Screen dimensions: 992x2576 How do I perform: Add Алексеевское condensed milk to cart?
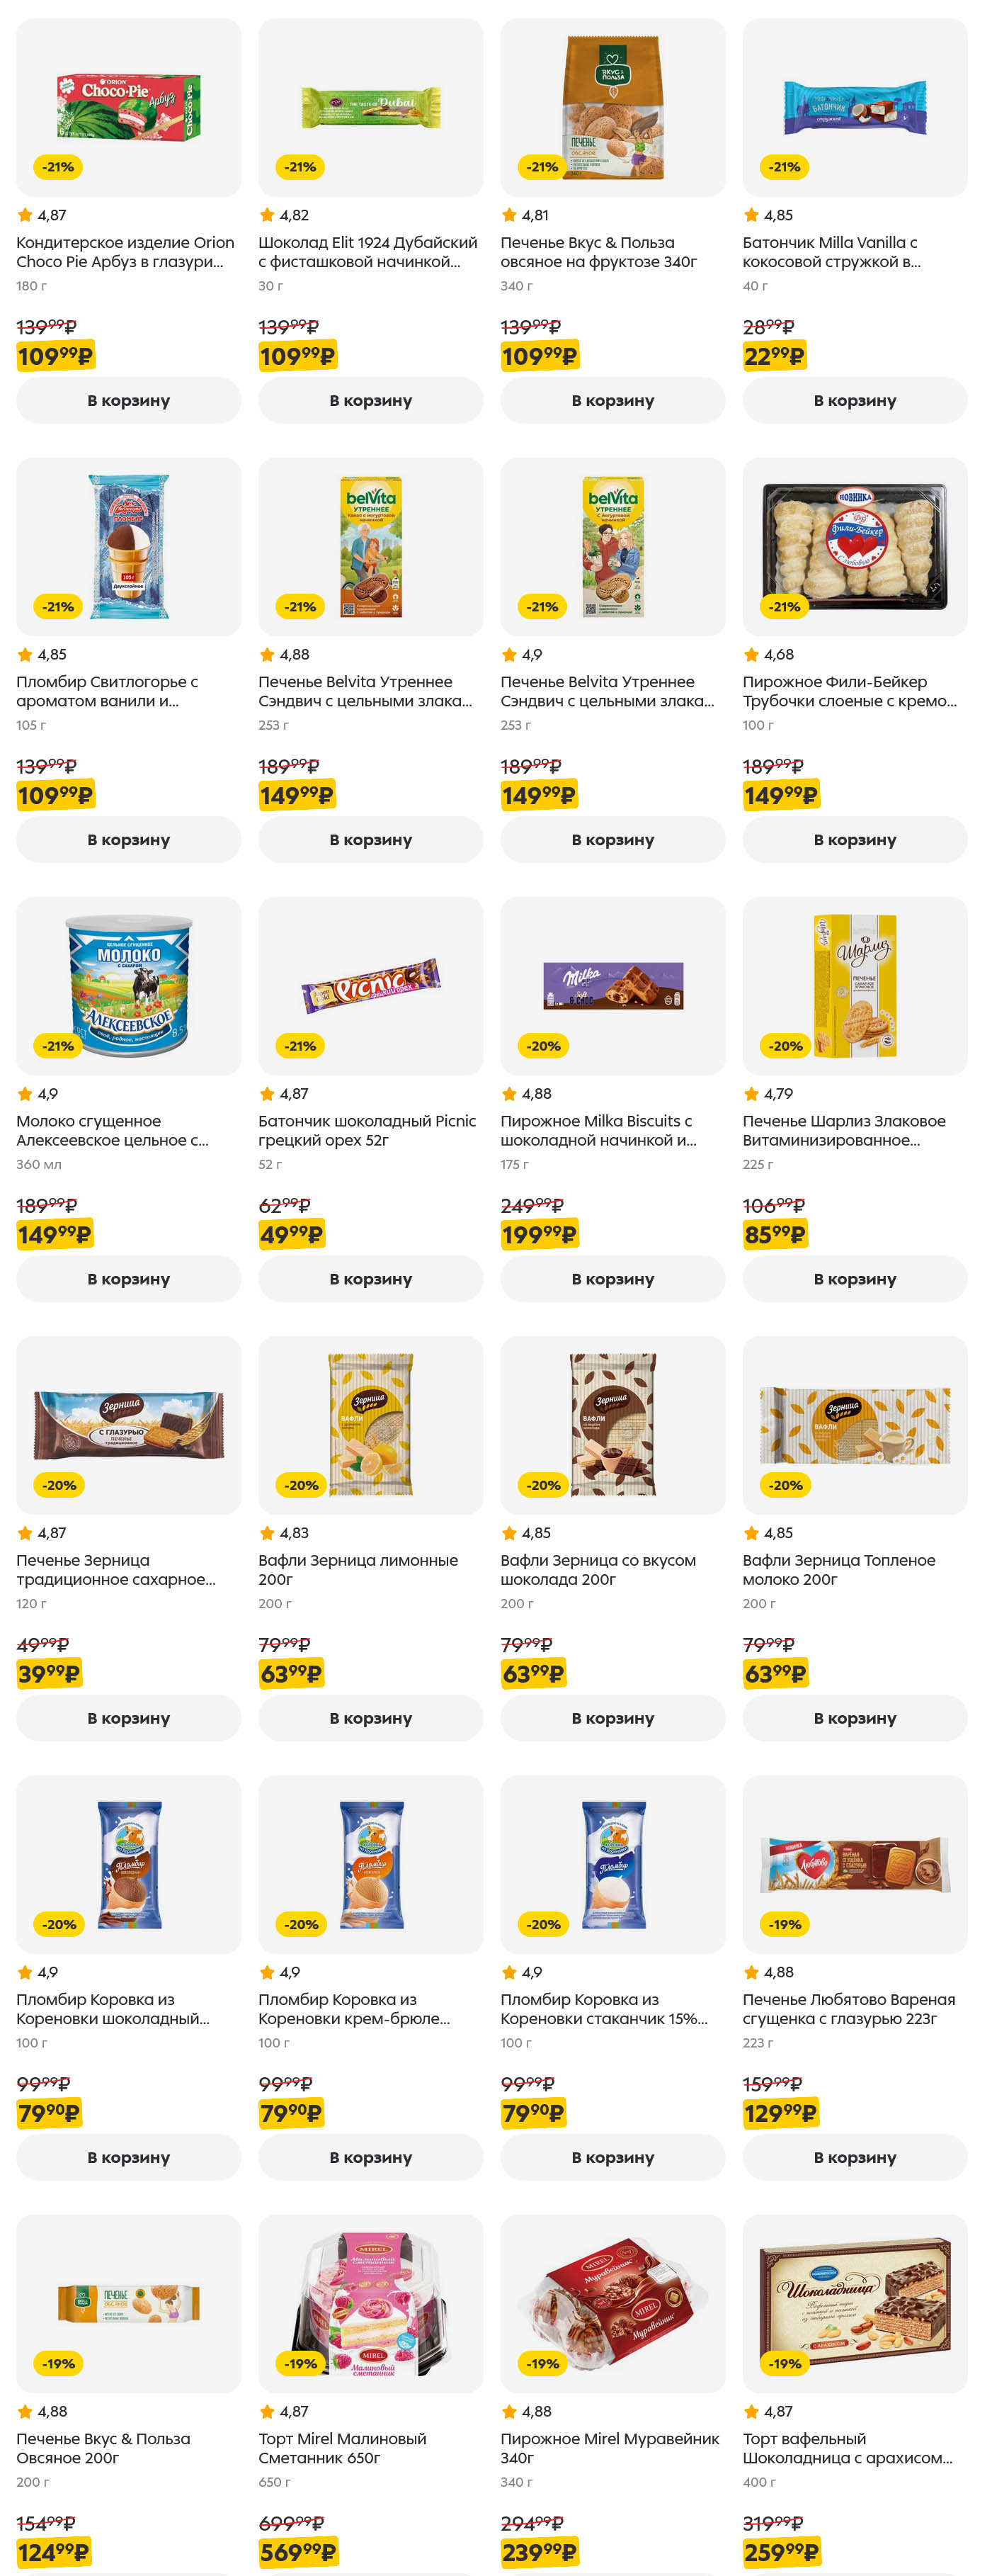[128, 1279]
